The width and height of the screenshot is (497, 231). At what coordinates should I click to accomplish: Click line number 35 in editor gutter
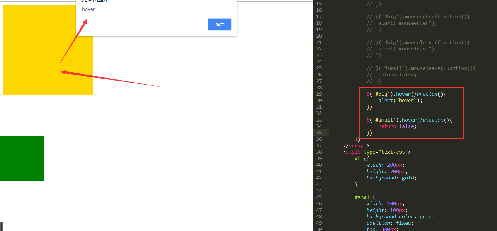[319, 133]
